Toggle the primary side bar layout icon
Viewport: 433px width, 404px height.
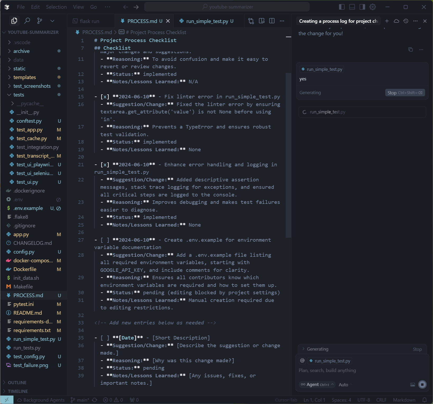[x=342, y=7]
